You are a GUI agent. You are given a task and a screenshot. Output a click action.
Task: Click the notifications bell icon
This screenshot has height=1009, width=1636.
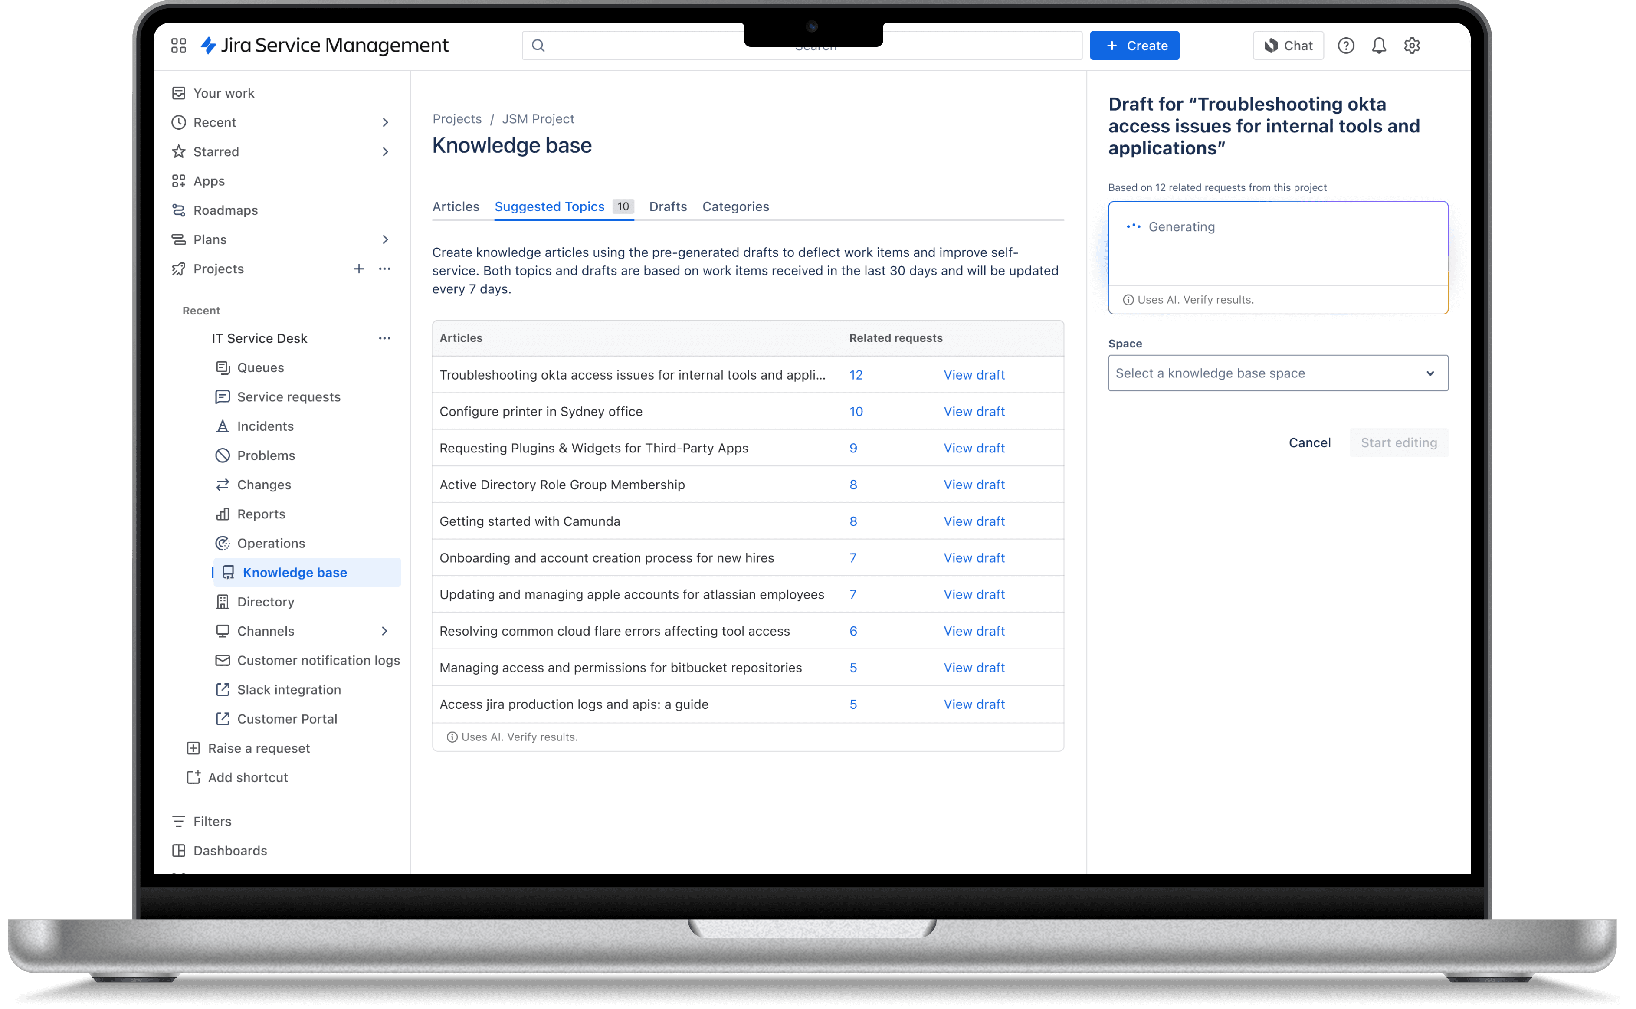coord(1378,46)
